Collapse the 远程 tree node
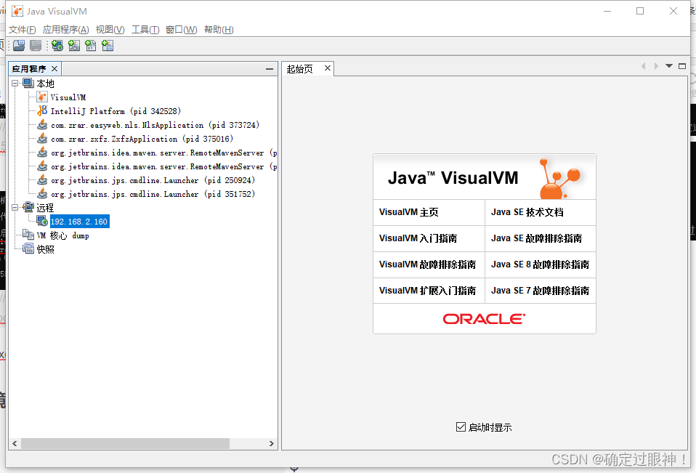 tap(15, 207)
